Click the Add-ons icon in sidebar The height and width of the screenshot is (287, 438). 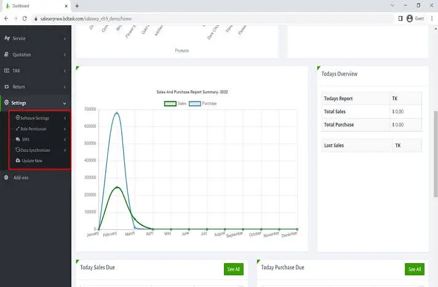(x=7, y=178)
